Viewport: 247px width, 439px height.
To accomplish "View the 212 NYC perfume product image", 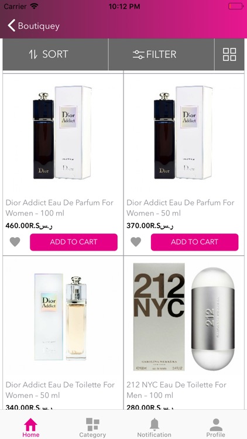I will pos(184,317).
